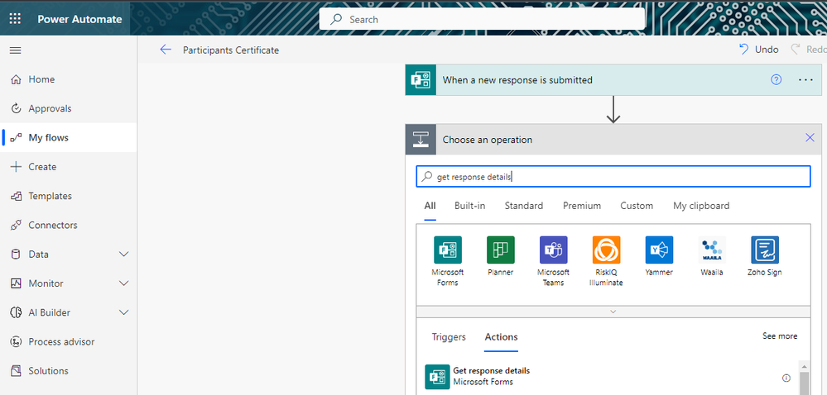
Task: Switch to the Built-in tab
Action: pyautogui.click(x=470, y=206)
